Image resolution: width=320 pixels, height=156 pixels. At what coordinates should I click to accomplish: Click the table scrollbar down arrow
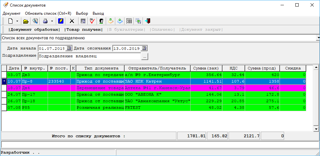tap(316, 129)
